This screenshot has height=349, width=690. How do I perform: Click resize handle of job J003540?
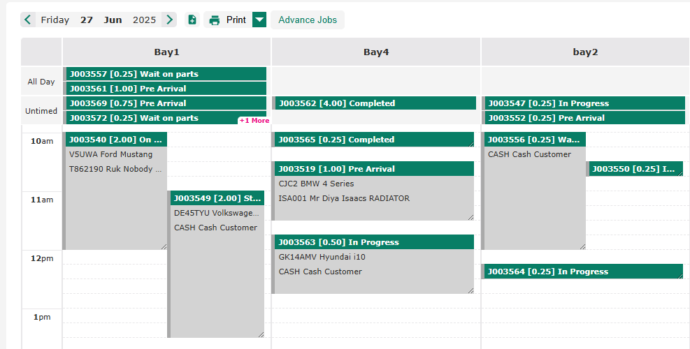click(164, 246)
